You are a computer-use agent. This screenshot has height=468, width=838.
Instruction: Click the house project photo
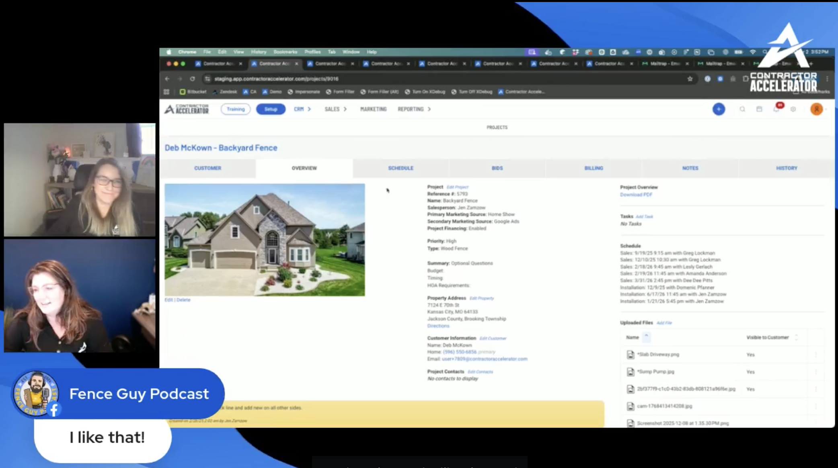[265, 240]
